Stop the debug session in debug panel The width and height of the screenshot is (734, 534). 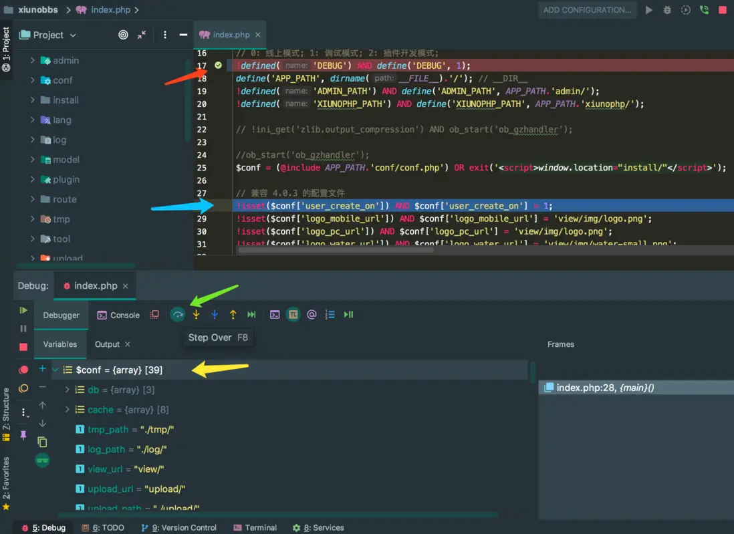(x=23, y=347)
